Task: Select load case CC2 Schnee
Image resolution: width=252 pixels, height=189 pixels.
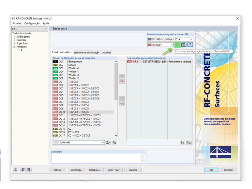Action: 83,65
